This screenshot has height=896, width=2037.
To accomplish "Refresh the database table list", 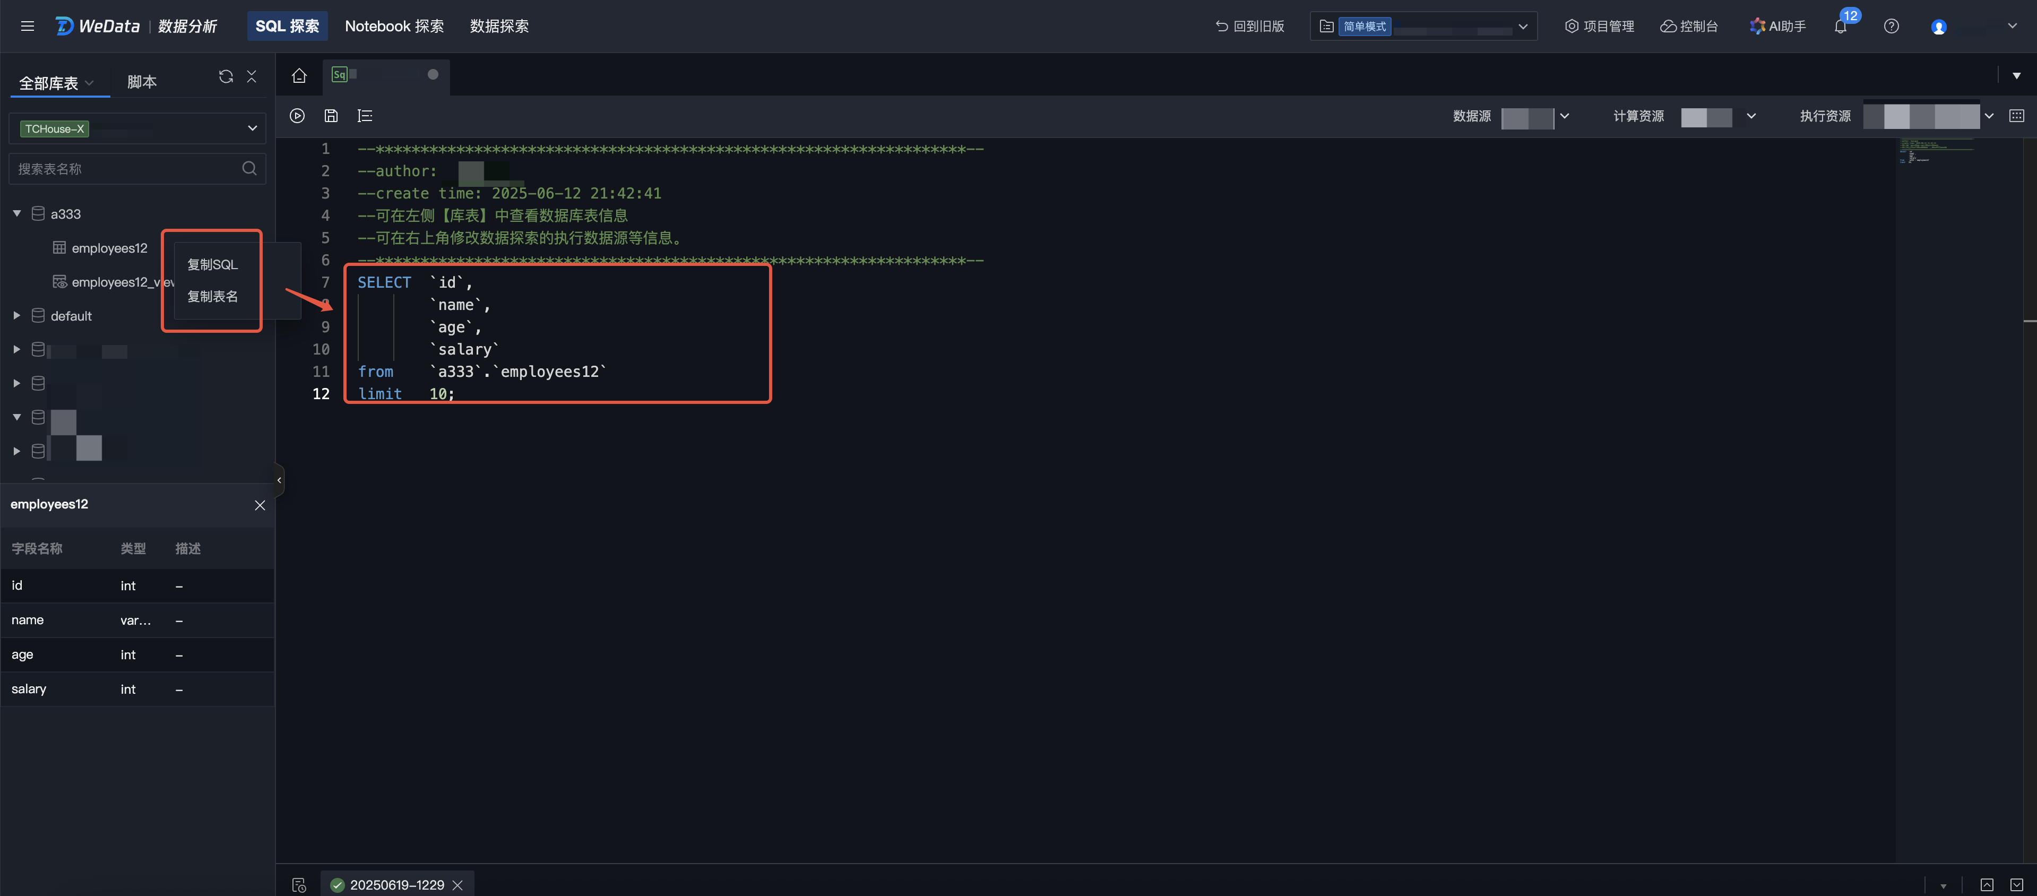I will click(x=226, y=77).
